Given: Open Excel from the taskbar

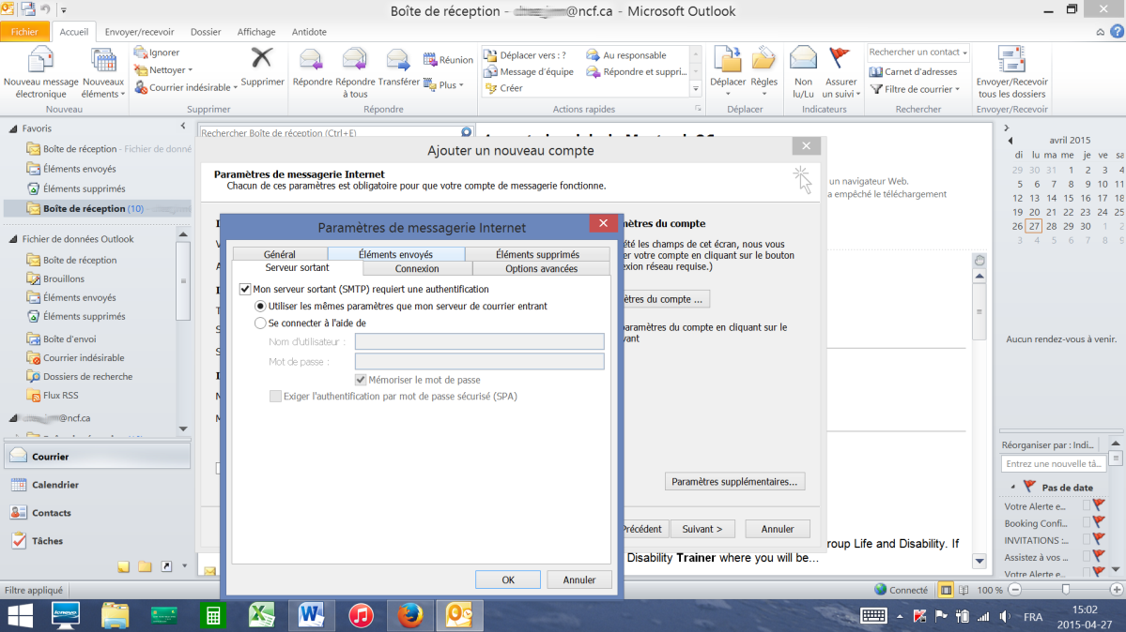Looking at the screenshot, I should (261, 615).
